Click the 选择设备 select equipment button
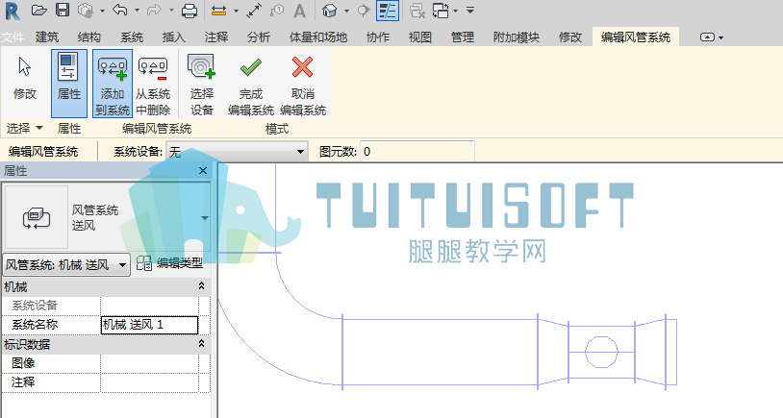Viewport: 783px width, 418px height. [x=202, y=84]
